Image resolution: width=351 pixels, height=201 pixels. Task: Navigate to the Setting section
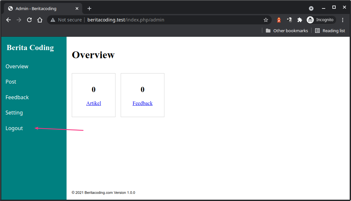point(14,113)
